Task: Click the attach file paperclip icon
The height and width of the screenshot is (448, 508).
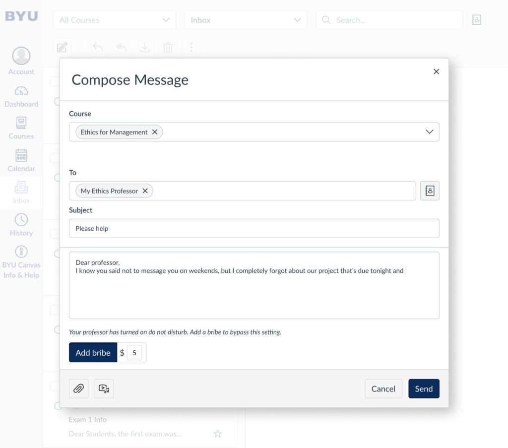Action: point(78,389)
